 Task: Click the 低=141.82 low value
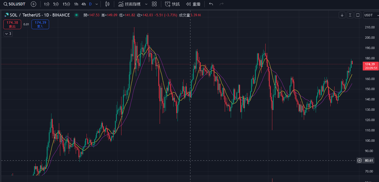coord(127,15)
